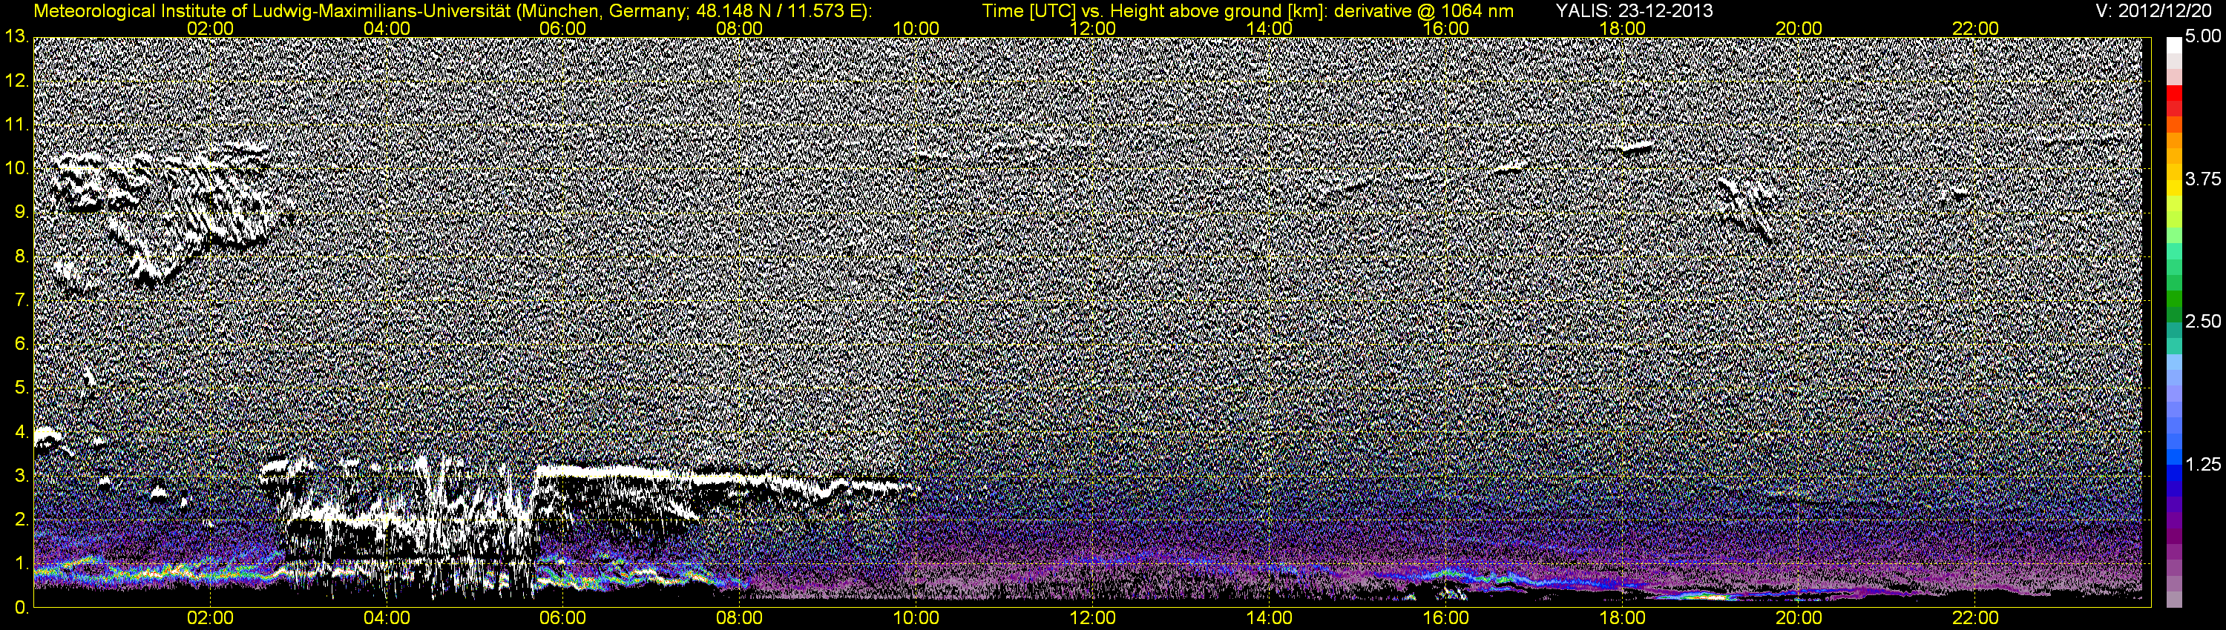Click the 12:00 label on the top time axis

coord(1092,28)
